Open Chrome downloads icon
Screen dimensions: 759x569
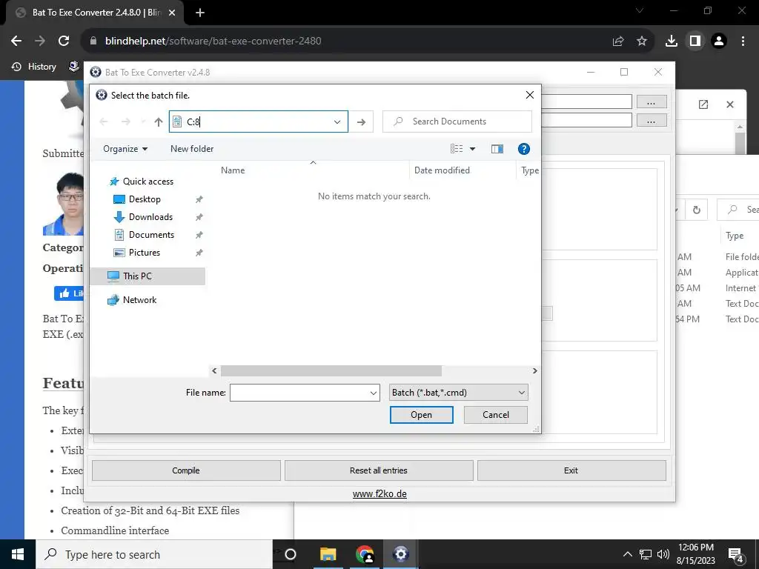[672, 41]
